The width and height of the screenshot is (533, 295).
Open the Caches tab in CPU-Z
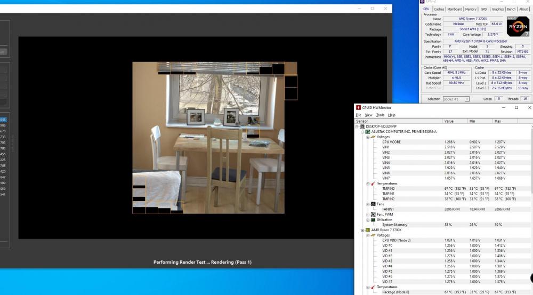click(439, 9)
